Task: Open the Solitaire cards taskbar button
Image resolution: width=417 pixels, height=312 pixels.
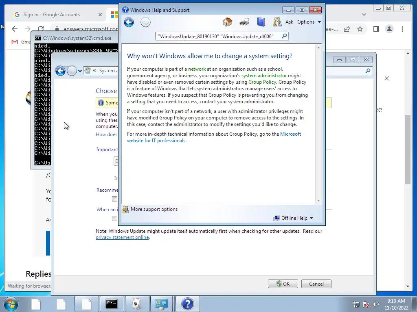Action: 137,304
